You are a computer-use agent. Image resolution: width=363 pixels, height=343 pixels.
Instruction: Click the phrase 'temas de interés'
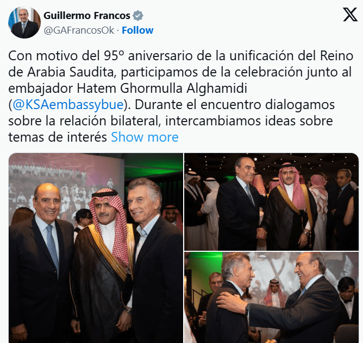click(x=58, y=137)
